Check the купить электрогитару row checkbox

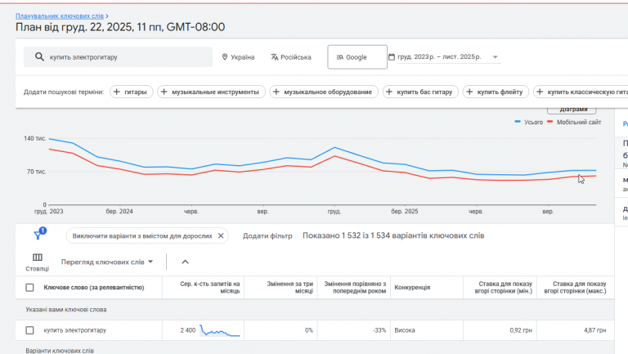point(29,330)
